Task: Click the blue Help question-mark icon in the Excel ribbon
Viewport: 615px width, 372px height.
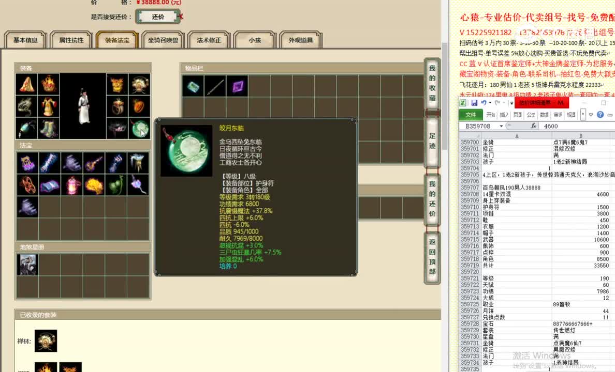Action: click(x=601, y=114)
